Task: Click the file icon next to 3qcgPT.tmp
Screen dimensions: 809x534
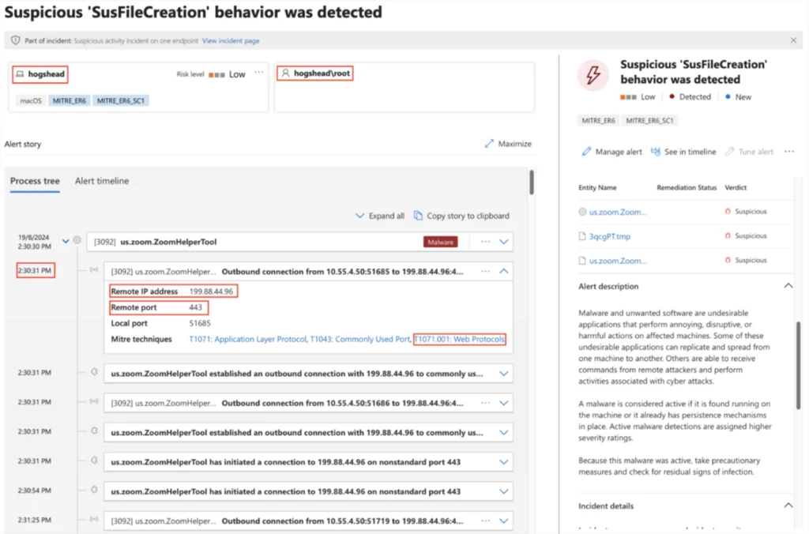Action: pos(582,235)
